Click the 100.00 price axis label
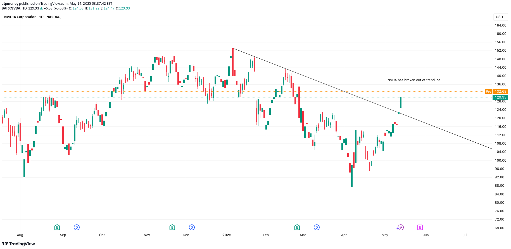Image resolution: width=511 pixels, height=249 pixels. click(500, 161)
